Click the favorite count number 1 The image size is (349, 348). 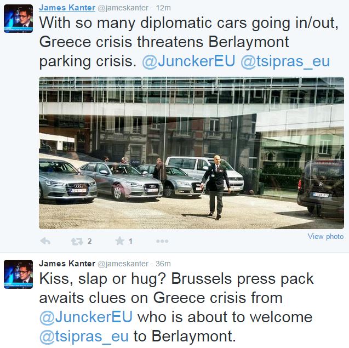click(x=130, y=241)
